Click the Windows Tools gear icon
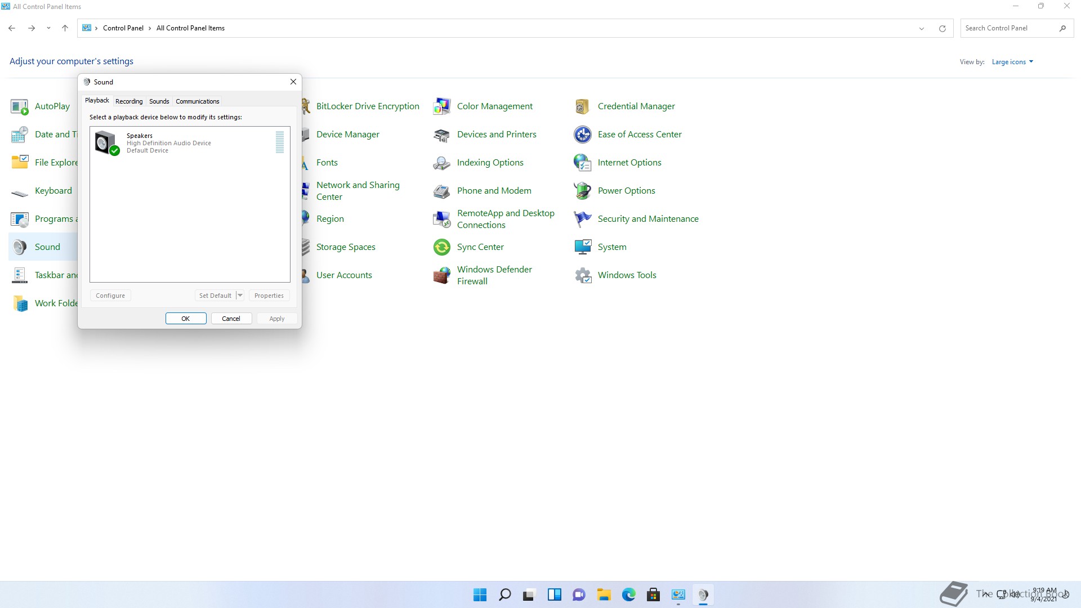Screen dimensions: 1081x608 tap(583, 275)
